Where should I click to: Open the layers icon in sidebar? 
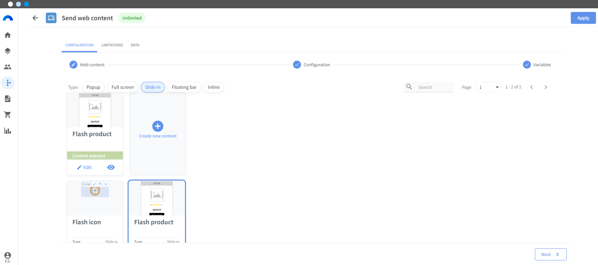pos(8,51)
